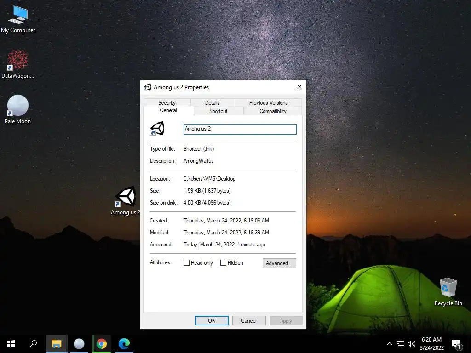
Task: Click the shortcut icon beside the name field
Action: coord(157,129)
